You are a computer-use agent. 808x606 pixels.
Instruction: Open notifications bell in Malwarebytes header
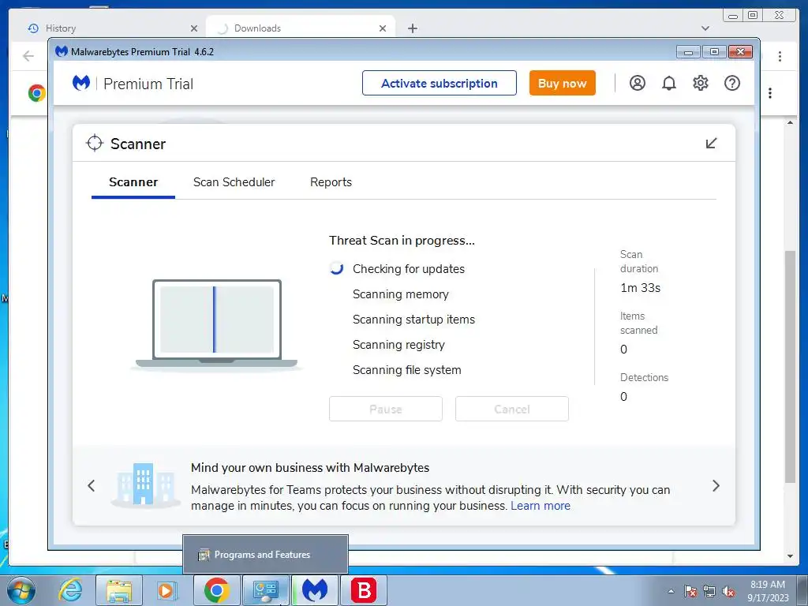[x=669, y=83]
